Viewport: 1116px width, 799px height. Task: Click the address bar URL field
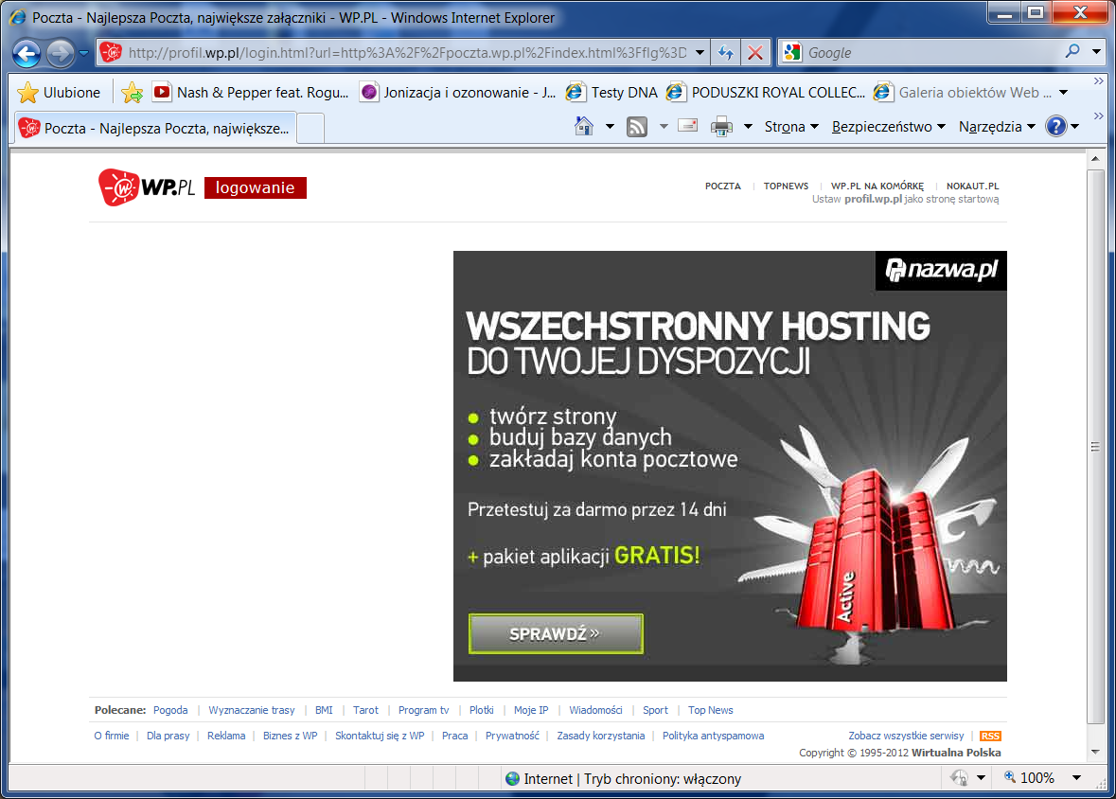point(406,53)
